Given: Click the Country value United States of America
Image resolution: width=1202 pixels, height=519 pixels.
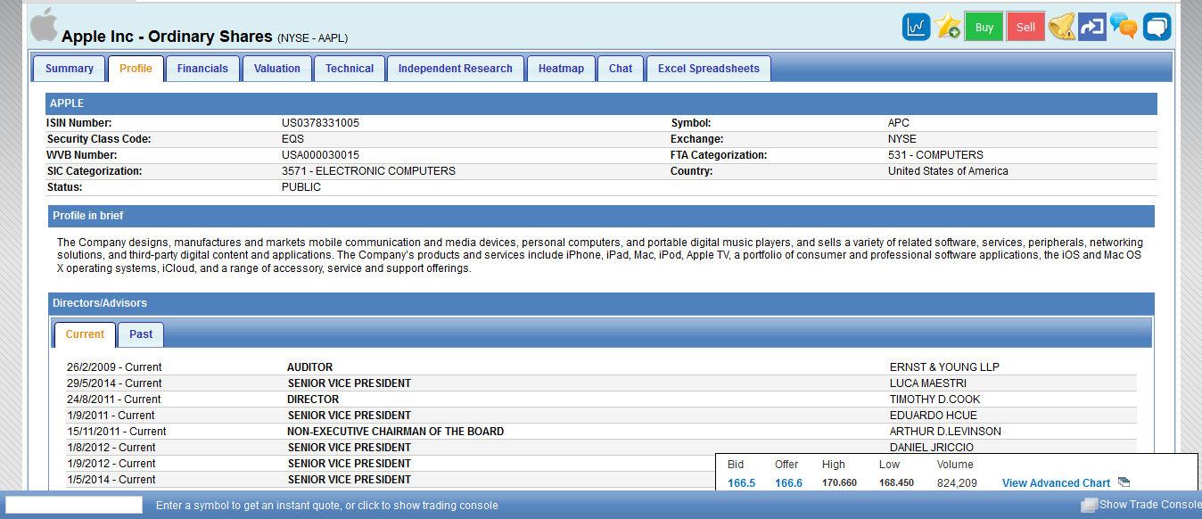Looking at the screenshot, I should click(948, 171).
